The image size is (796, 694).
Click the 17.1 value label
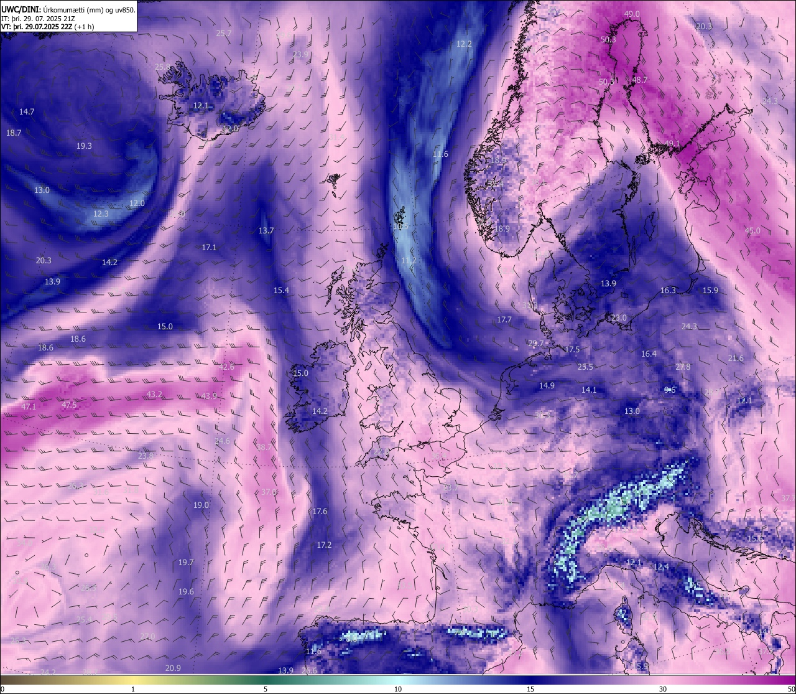pos(209,248)
